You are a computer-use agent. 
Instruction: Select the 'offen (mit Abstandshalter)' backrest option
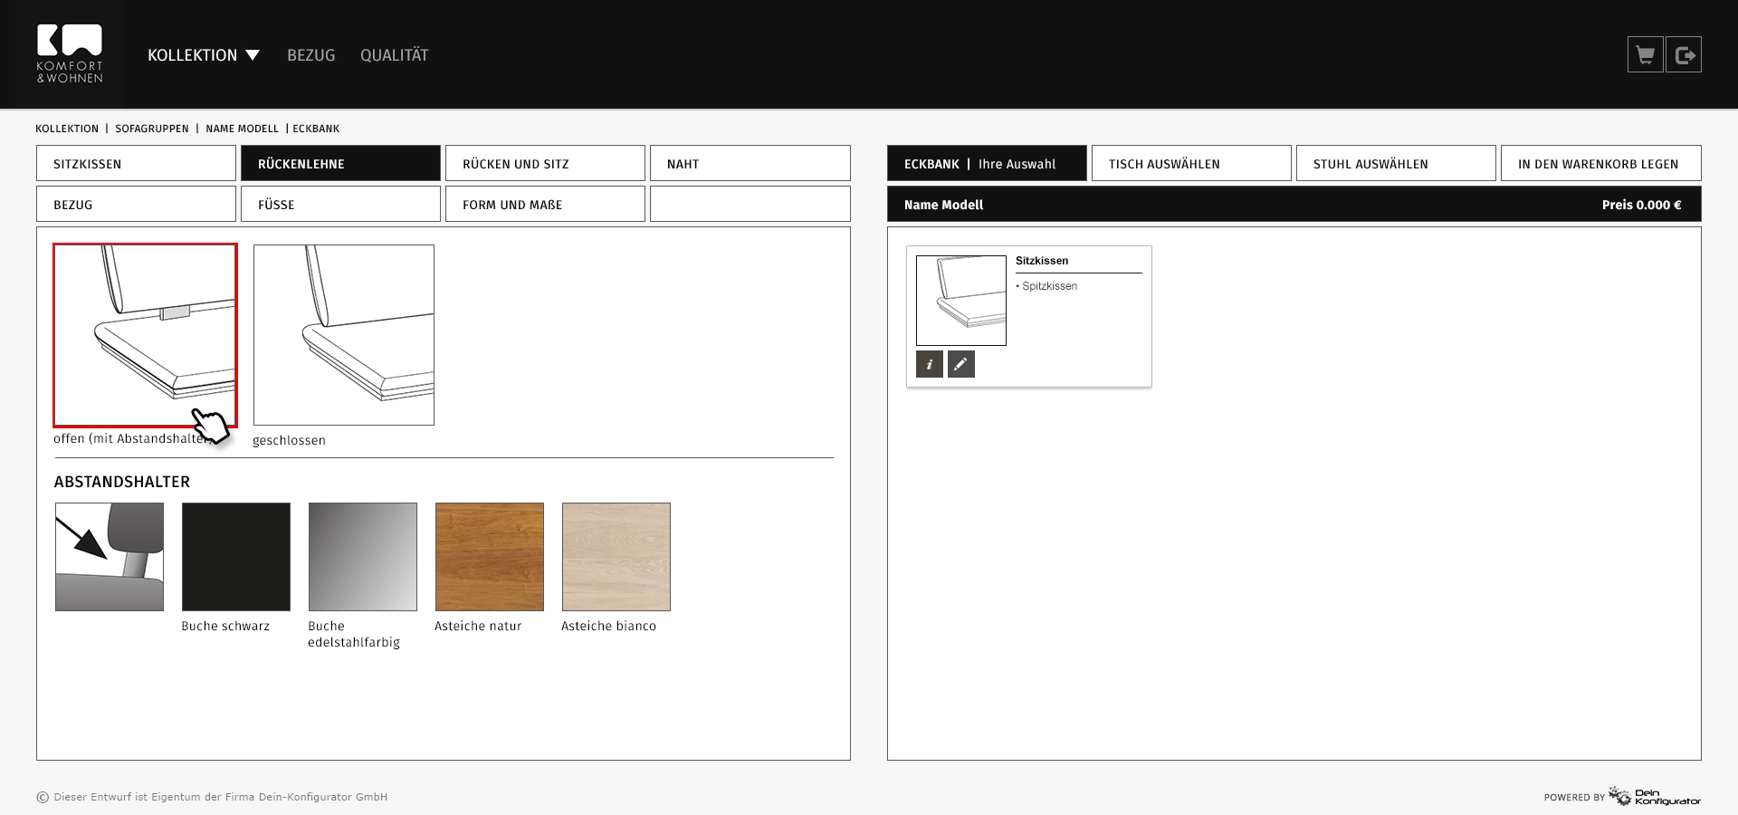pyautogui.click(x=145, y=334)
